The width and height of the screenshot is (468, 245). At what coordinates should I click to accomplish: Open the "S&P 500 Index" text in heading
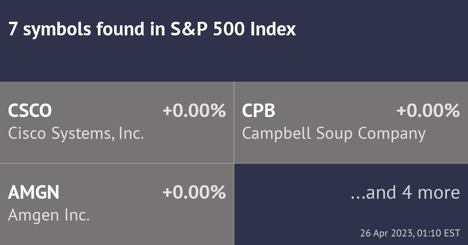[x=233, y=30]
